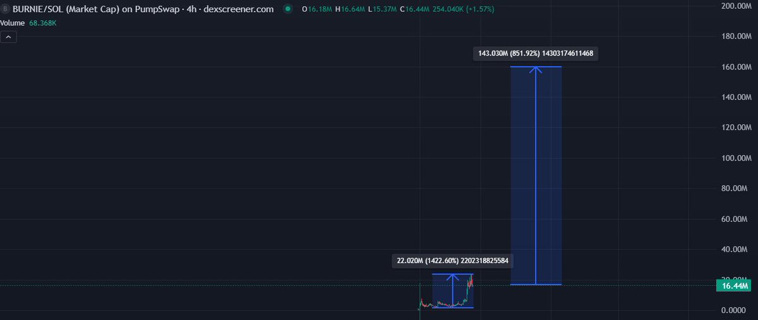Viewport: 758px width, 320px height.
Task: Click the Volume indicator label
Action: [x=13, y=23]
